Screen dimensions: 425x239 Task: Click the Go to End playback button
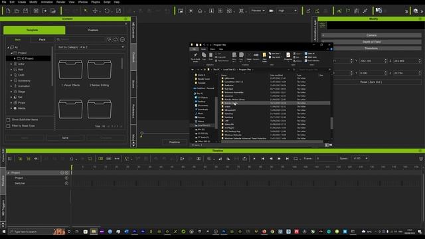288,159
